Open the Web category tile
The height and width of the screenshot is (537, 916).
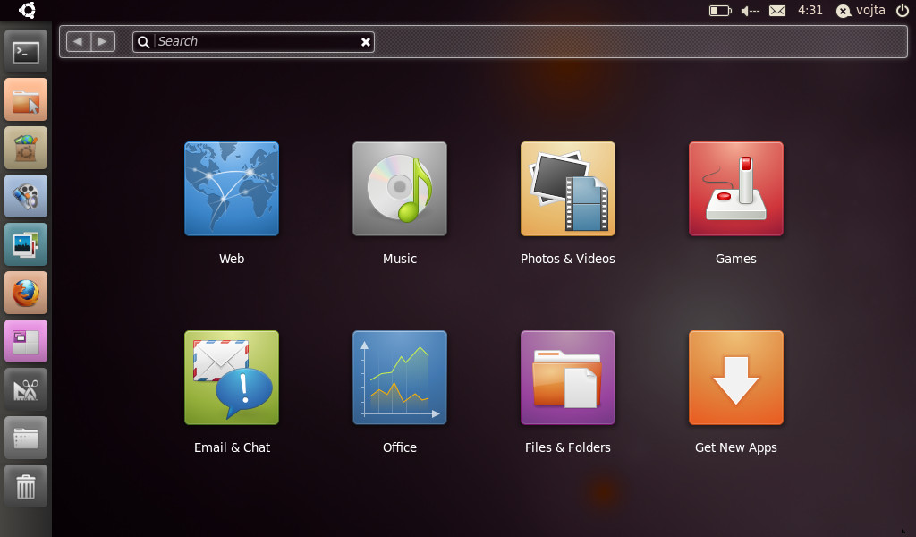[x=232, y=189]
